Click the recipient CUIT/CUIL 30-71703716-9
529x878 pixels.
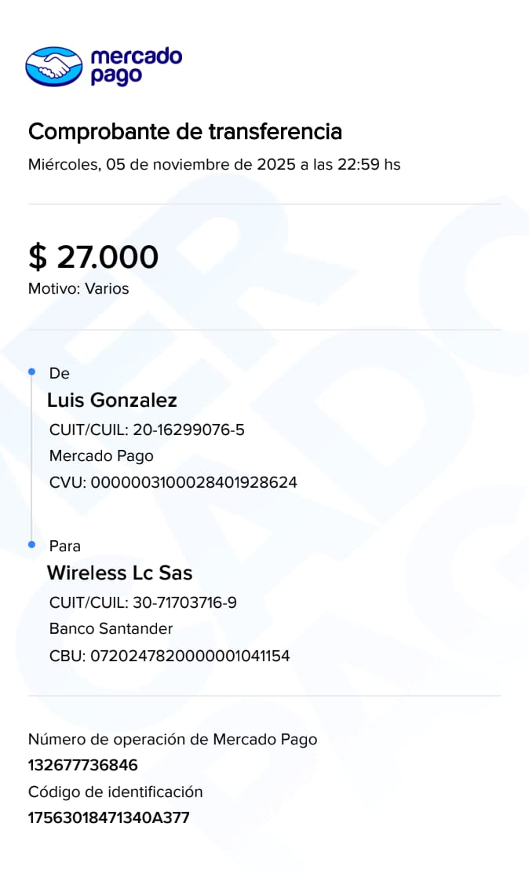(x=143, y=603)
